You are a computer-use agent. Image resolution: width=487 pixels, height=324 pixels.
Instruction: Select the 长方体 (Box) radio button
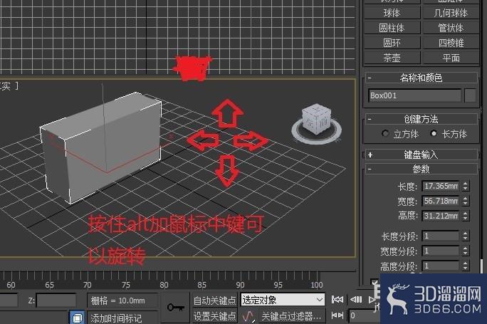(x=434, y=134)
